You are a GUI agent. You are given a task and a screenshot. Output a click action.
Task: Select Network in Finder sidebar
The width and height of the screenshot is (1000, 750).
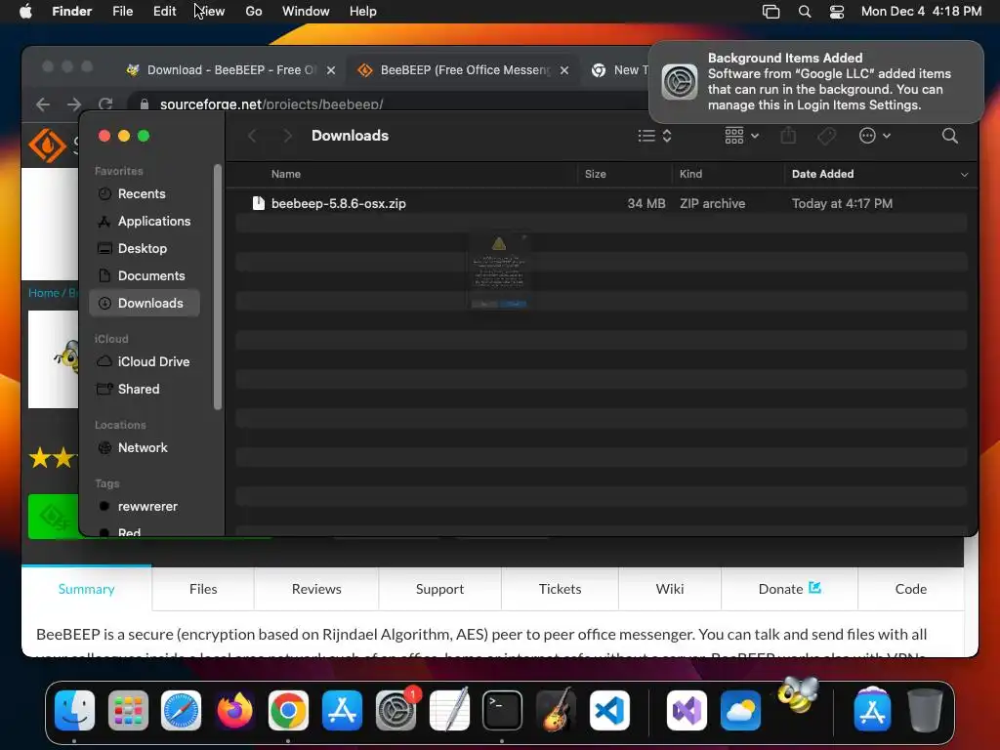point(145,447)
